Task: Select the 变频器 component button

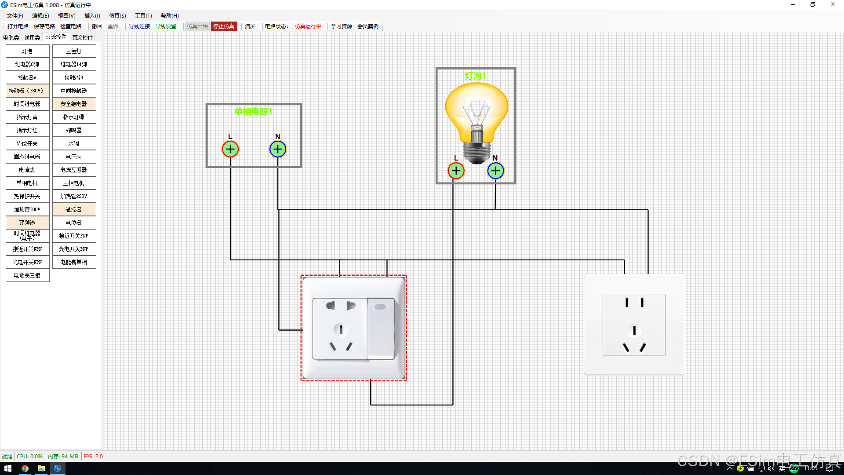Action: click(27, 223)
